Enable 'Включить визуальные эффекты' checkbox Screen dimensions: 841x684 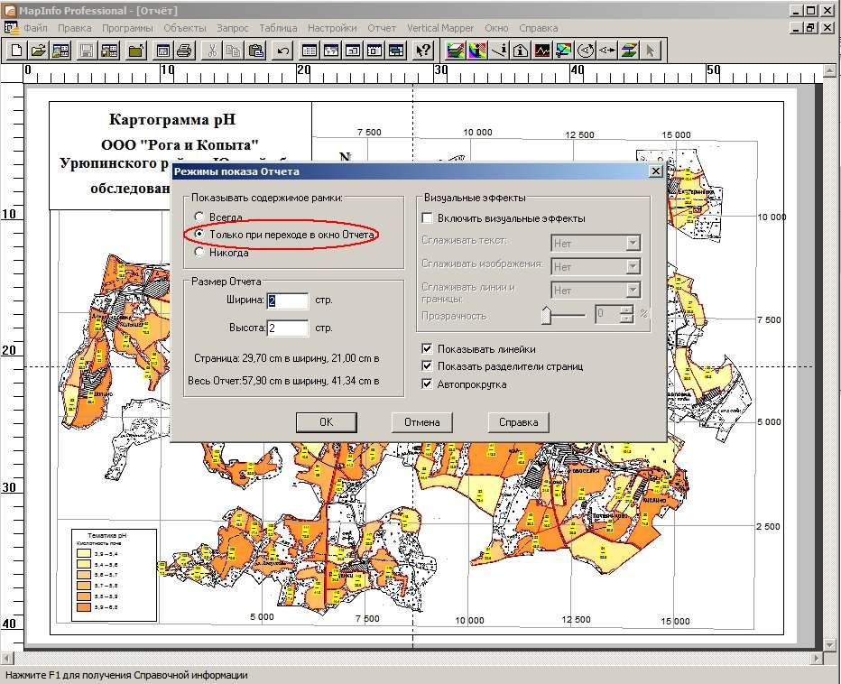428,217
